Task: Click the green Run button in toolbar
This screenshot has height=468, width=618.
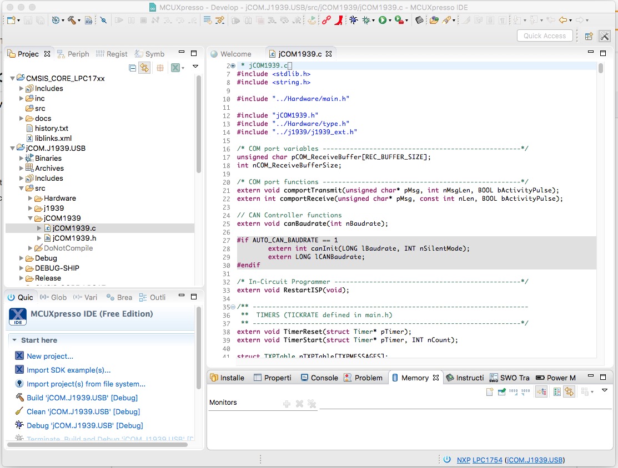Action: coord(383,21)
